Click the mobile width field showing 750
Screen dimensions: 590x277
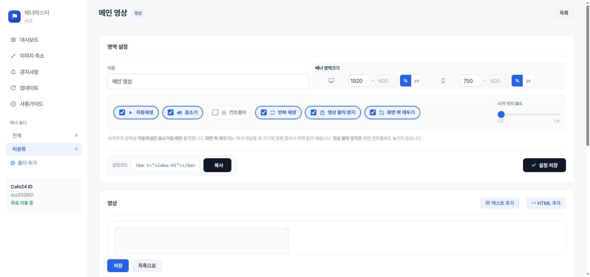471,81
